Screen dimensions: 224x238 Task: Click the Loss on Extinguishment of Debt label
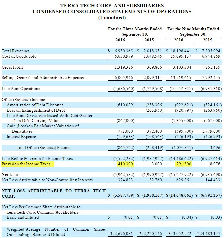click(36, 110)
